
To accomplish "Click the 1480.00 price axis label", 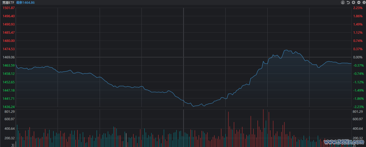I will 8,41.
